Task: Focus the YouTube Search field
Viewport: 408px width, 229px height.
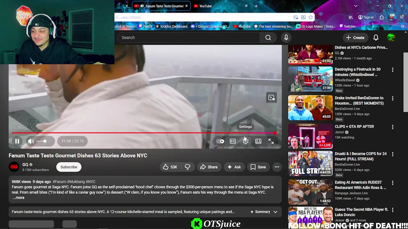Action: [x=188, y=38]
